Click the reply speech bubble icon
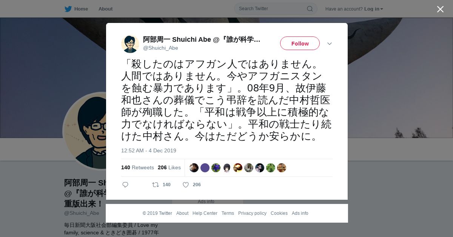 (x=125, y=185)
